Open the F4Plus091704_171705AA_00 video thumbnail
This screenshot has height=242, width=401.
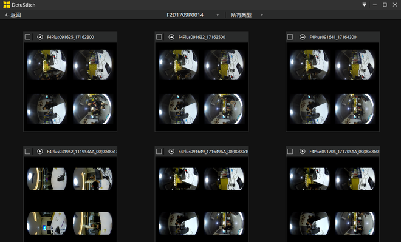[x=332, y=200]
